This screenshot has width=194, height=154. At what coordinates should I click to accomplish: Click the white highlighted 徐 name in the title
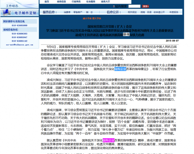tap(126, 34)
